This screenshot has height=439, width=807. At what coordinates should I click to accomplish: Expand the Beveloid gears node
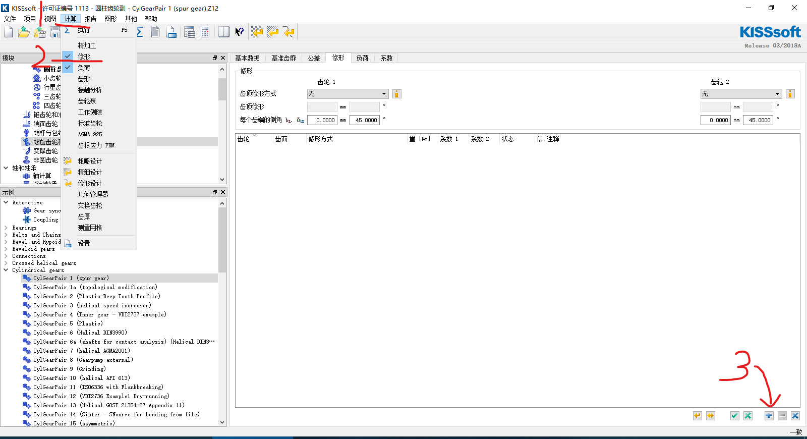point(6,249)
